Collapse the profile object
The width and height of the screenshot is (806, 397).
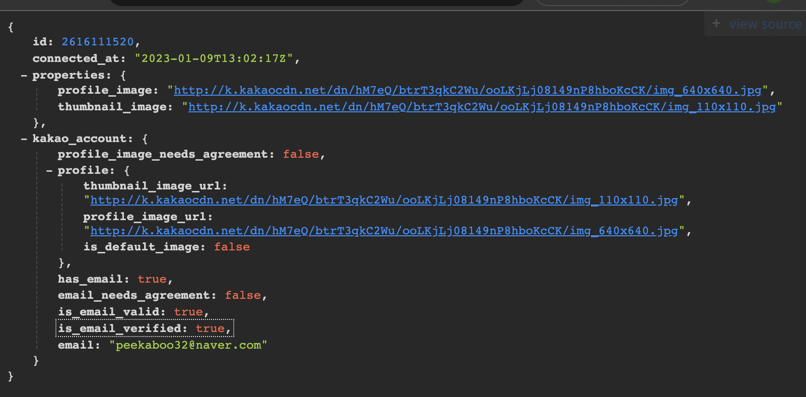tap(49, 171)
